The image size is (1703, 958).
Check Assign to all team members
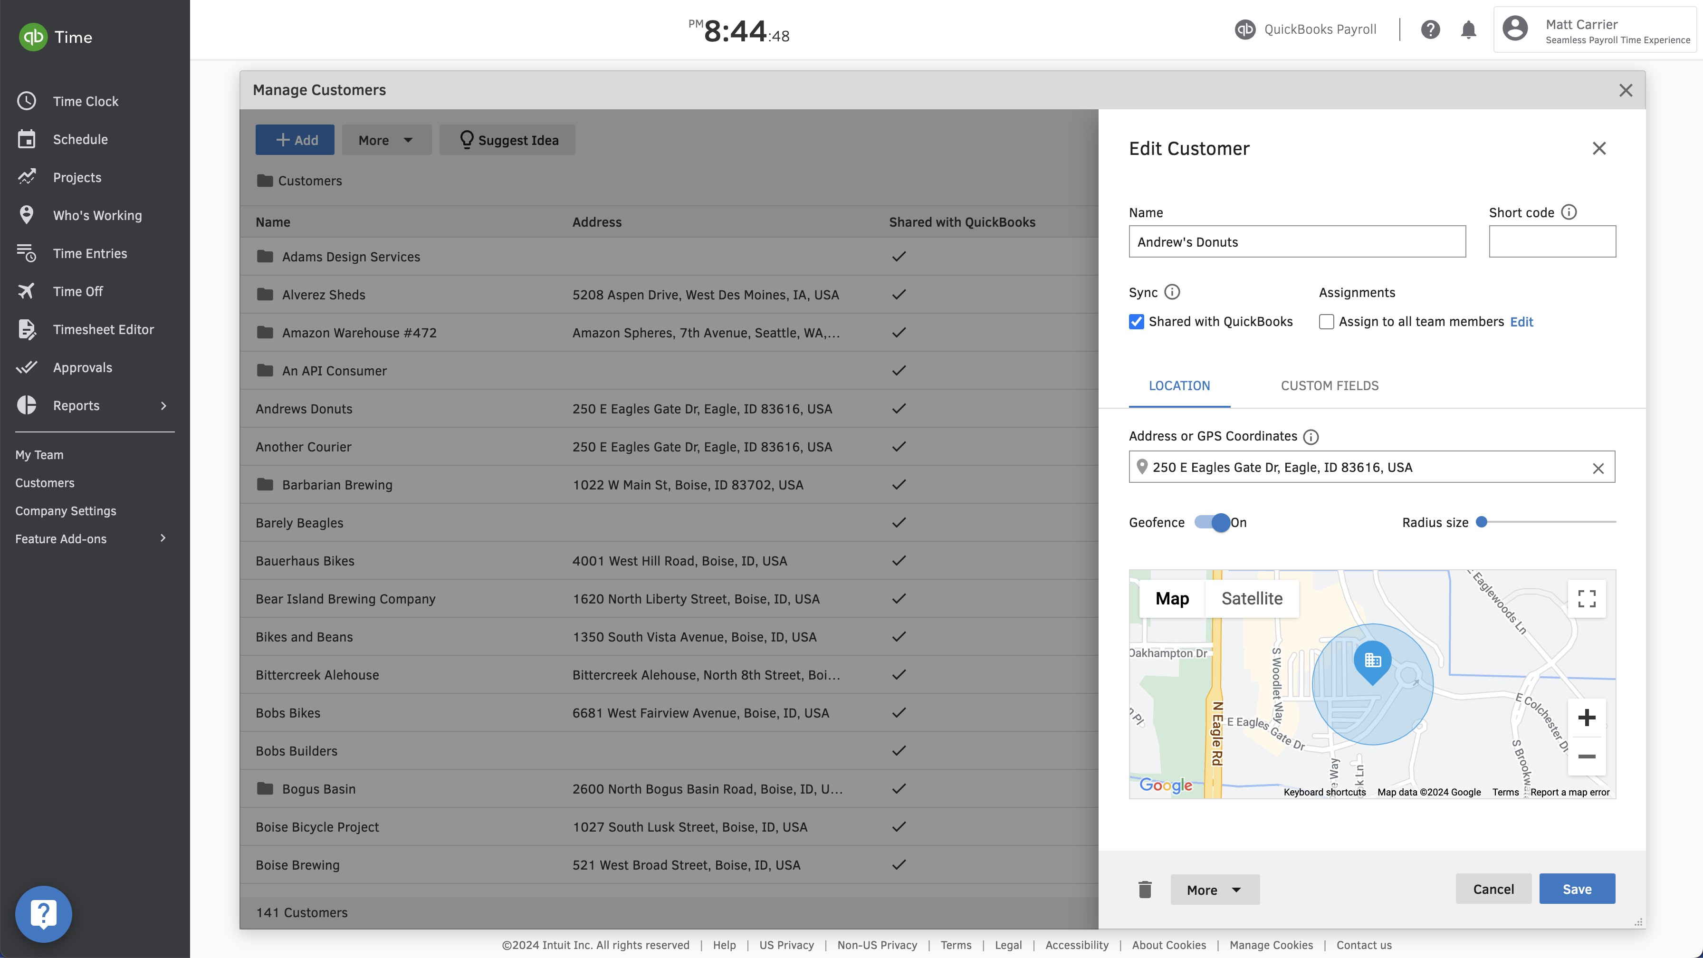click(x=1326, y=322)
